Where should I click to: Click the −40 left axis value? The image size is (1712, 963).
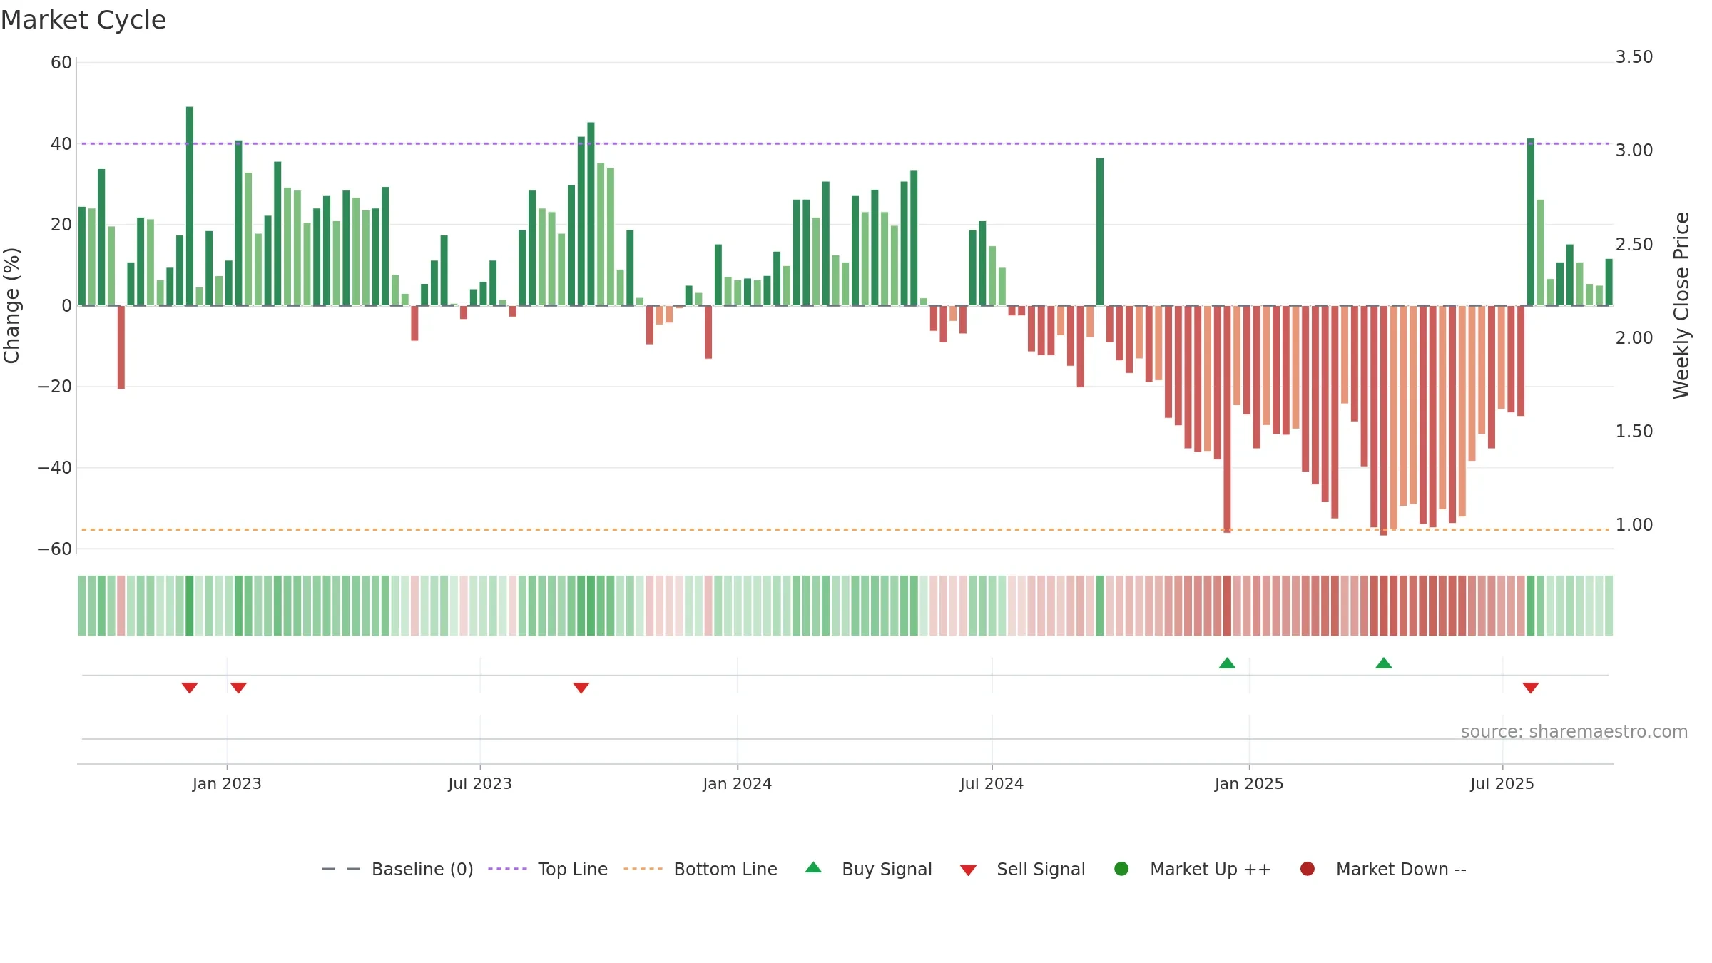coord(55,468)
